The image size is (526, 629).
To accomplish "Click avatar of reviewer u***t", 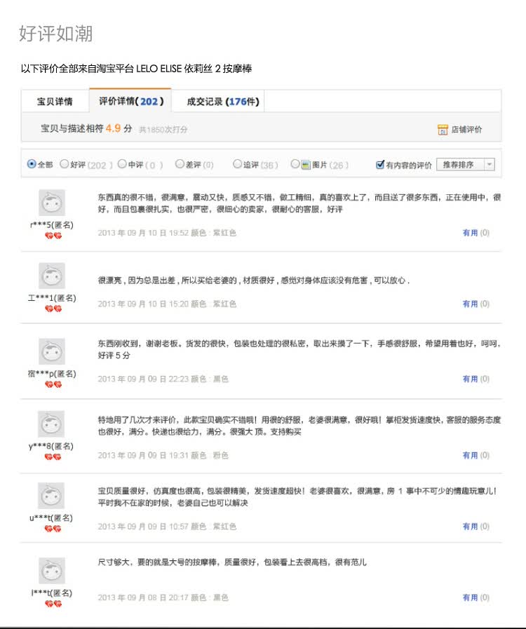I will pyautogui.click(x=51, y=496).
